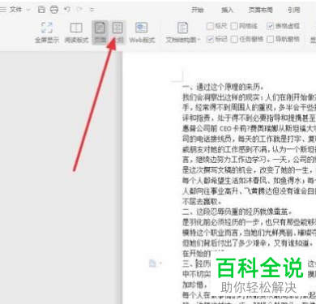Open the 引用 tab
Screen dimensions: 316x304
(294, 10)
